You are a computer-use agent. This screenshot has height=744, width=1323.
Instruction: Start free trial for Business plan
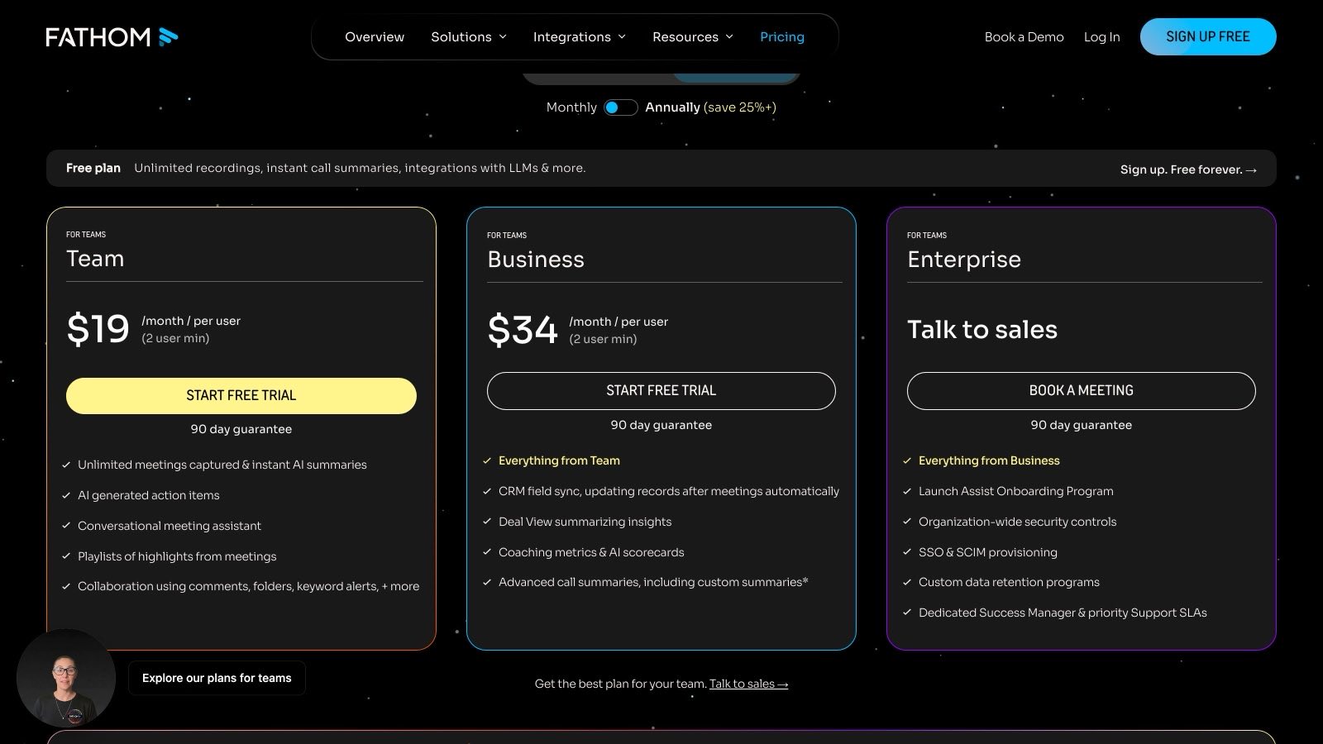[x=661, y=390]
